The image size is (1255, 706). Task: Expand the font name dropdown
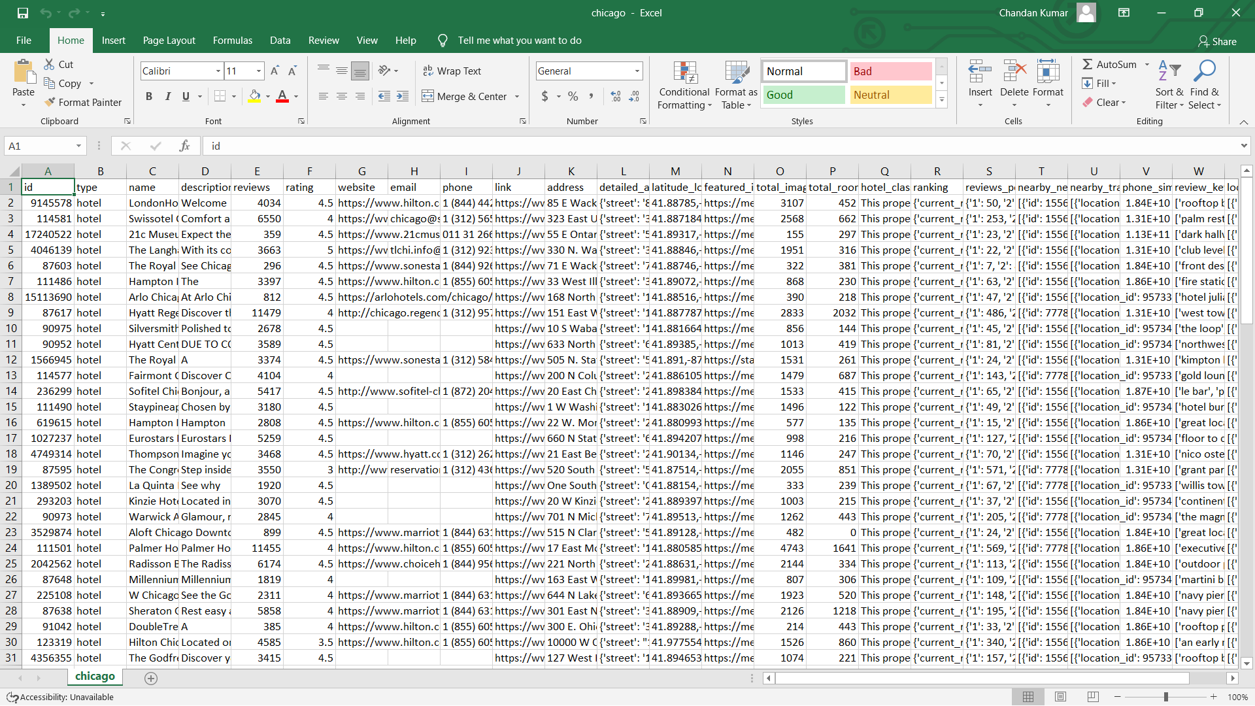218,71
